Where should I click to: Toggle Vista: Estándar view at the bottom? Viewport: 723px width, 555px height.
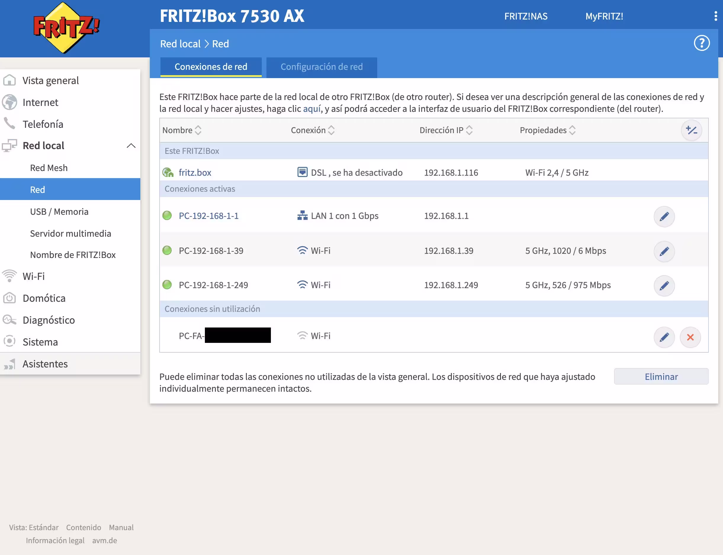(x=34, y=527)
